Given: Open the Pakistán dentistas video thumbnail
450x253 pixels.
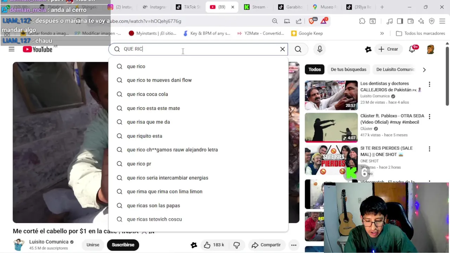Looking at the screenshot, I should (331, 95).
